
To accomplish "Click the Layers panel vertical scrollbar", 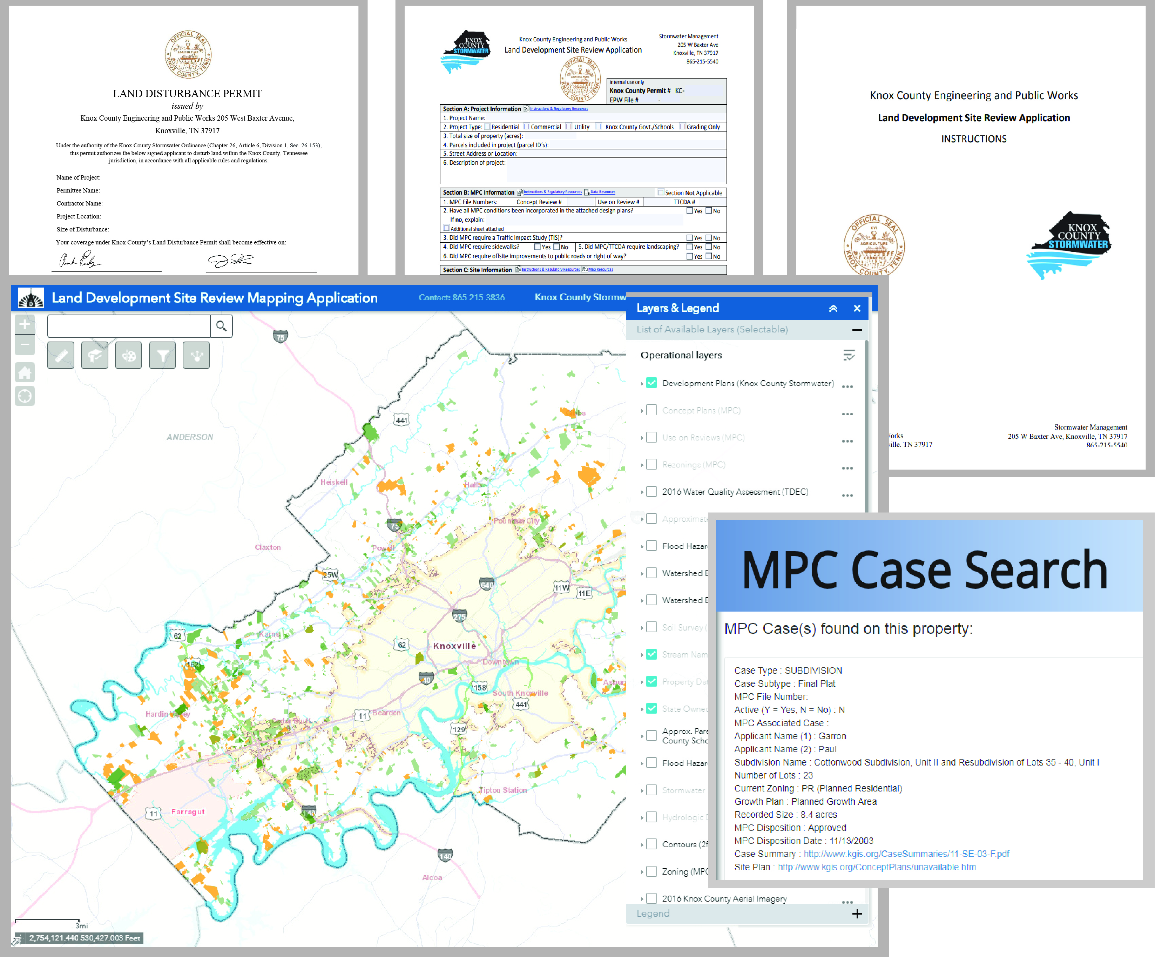I will pos(866,426).
